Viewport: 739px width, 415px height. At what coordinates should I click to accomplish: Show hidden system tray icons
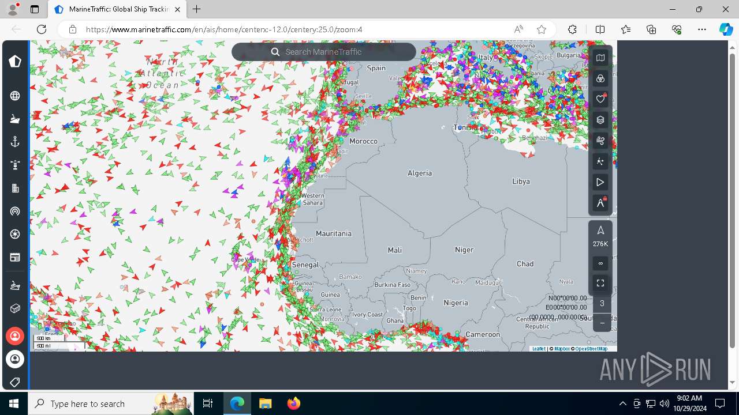point(622,403)
